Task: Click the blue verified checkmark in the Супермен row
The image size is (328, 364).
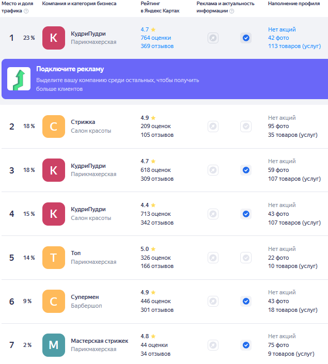Action: click(246, 302)
